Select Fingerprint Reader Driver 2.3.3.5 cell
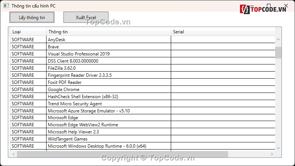The image size is (295, 166). click(x=109, y=75)
